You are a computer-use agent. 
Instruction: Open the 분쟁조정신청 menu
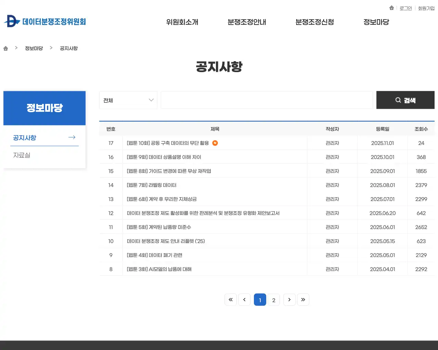point(314,22)
